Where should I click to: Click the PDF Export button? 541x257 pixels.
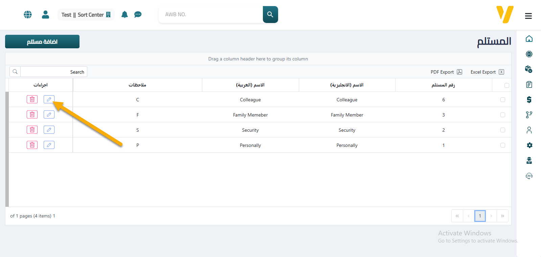click(446, 72)
